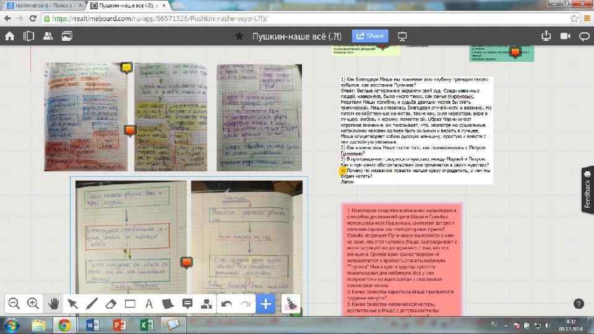Open the Windows Start button
594x334 pixels.
11,325
